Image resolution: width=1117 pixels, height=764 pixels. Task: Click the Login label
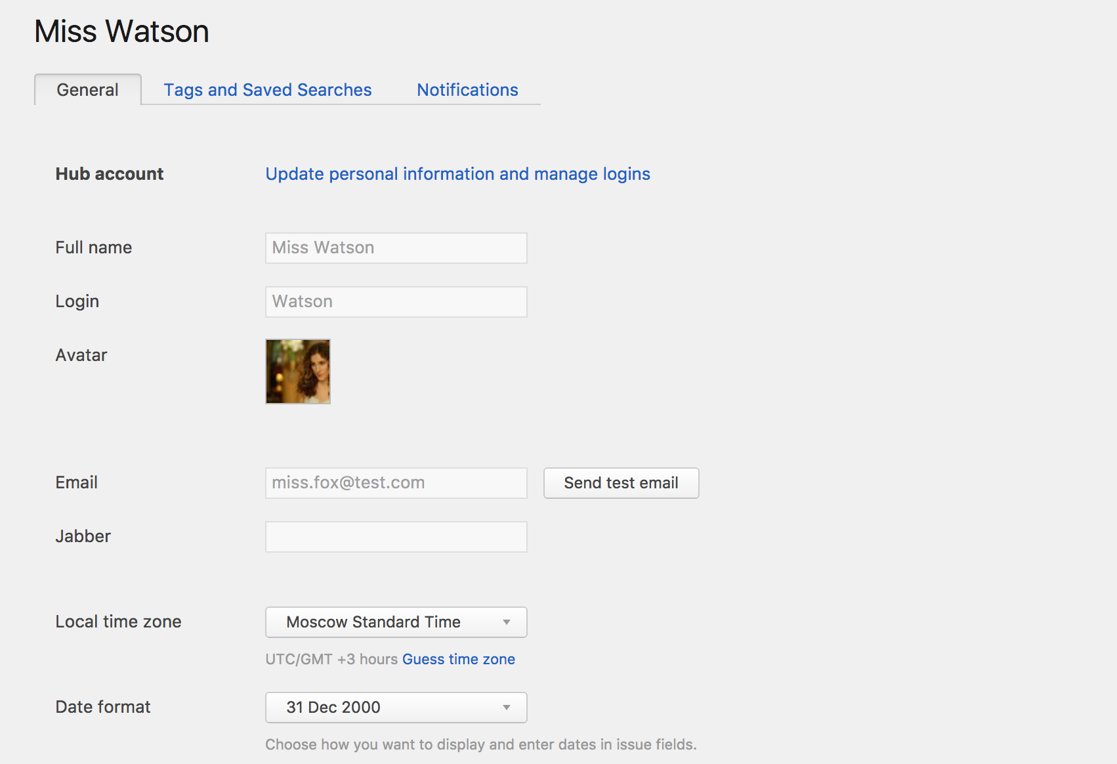tap(77, 301)
